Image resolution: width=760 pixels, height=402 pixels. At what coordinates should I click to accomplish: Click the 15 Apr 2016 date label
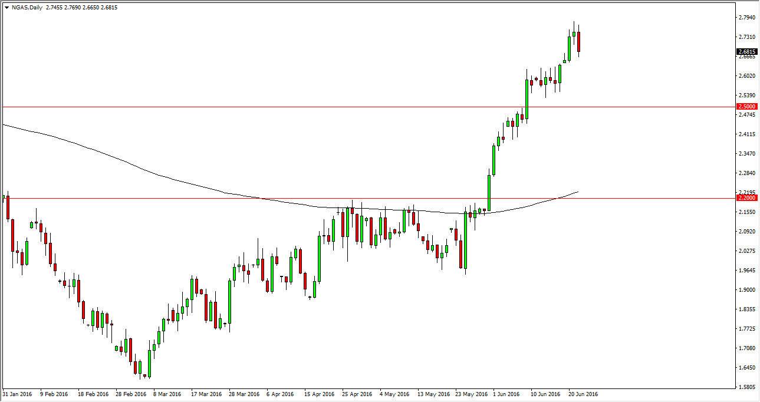click(x=319, y=394)
